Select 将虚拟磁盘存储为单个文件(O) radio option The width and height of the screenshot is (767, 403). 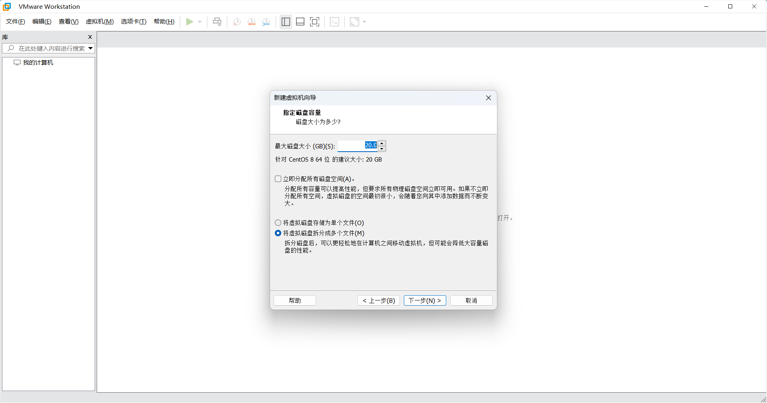pos(278,223)
